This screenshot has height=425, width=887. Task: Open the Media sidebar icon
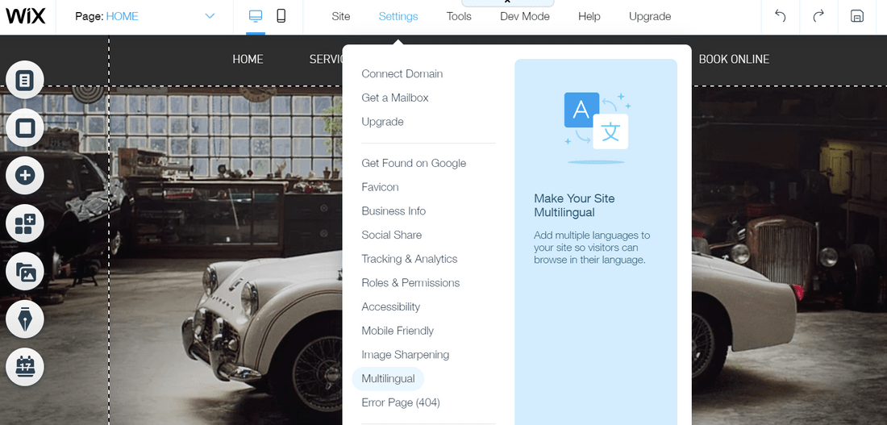coord(25,272)
